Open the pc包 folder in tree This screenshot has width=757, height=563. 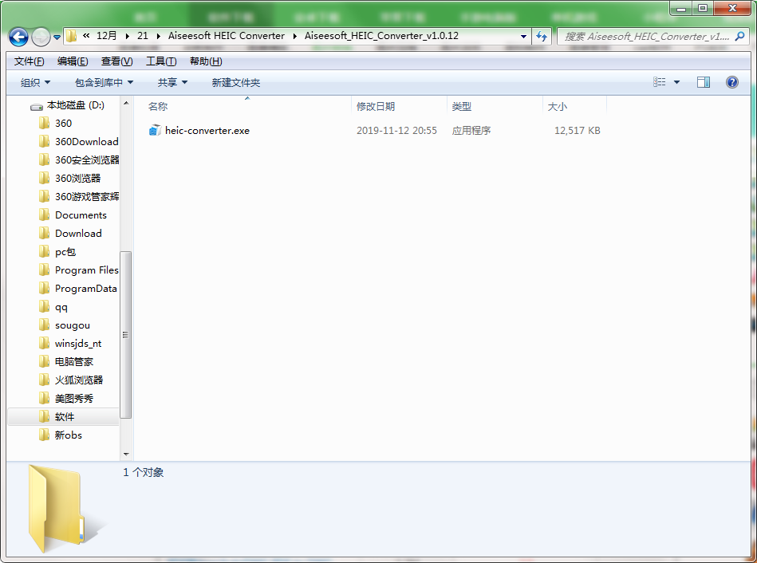pyautogui.click(x=57, y=251)
